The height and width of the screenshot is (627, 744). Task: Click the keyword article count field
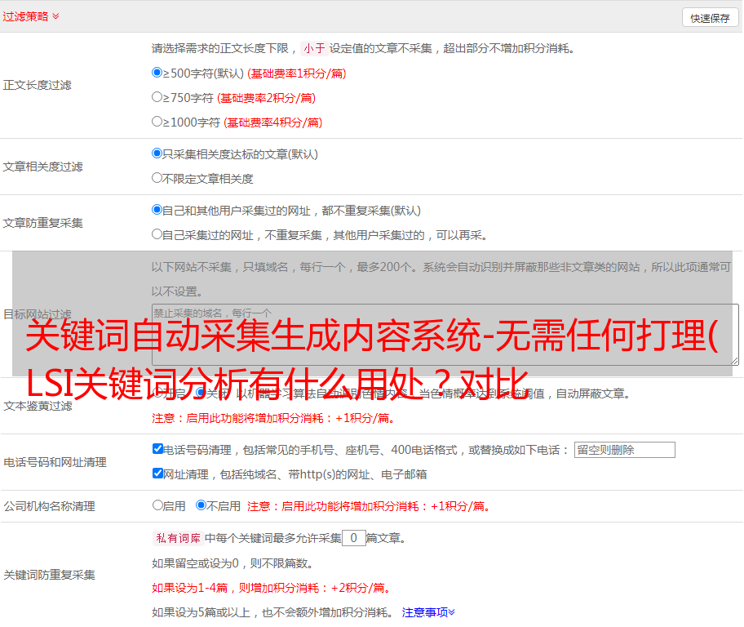(353, 538)
